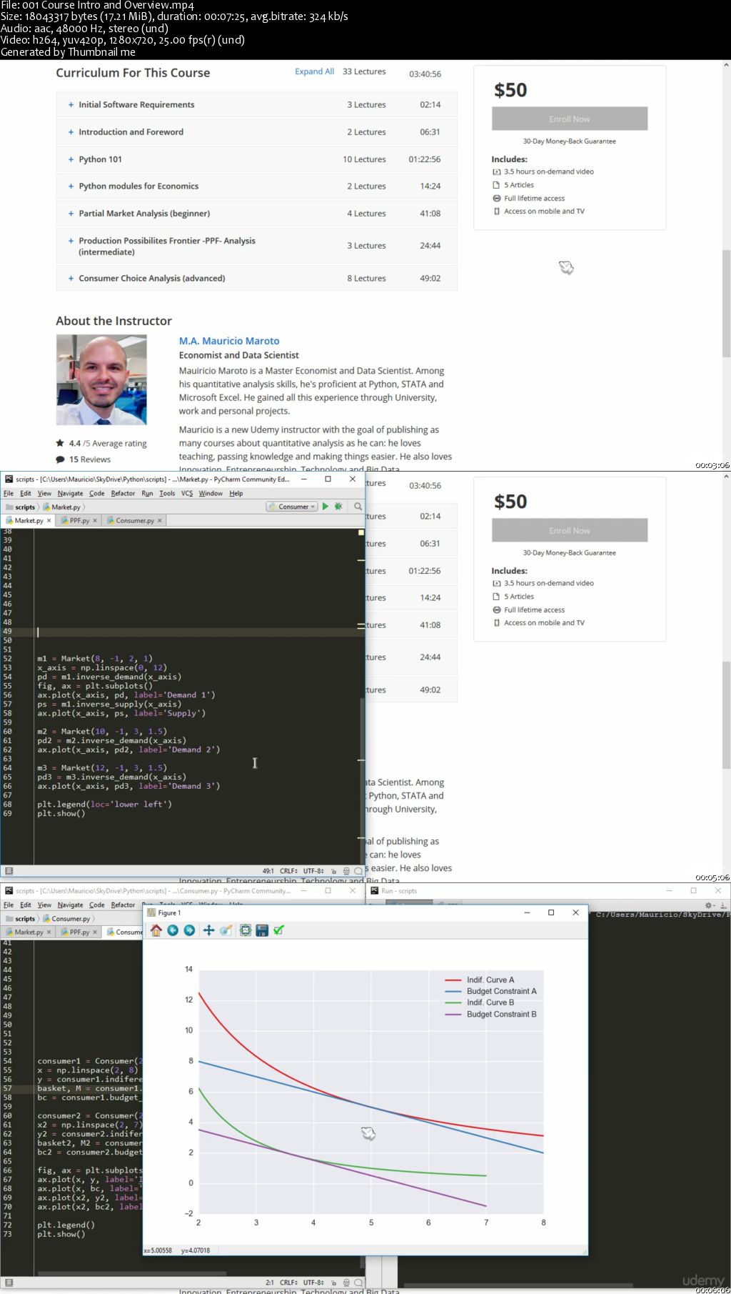Click the Expand All link
731x1294 pixels.
click(314, 71)
